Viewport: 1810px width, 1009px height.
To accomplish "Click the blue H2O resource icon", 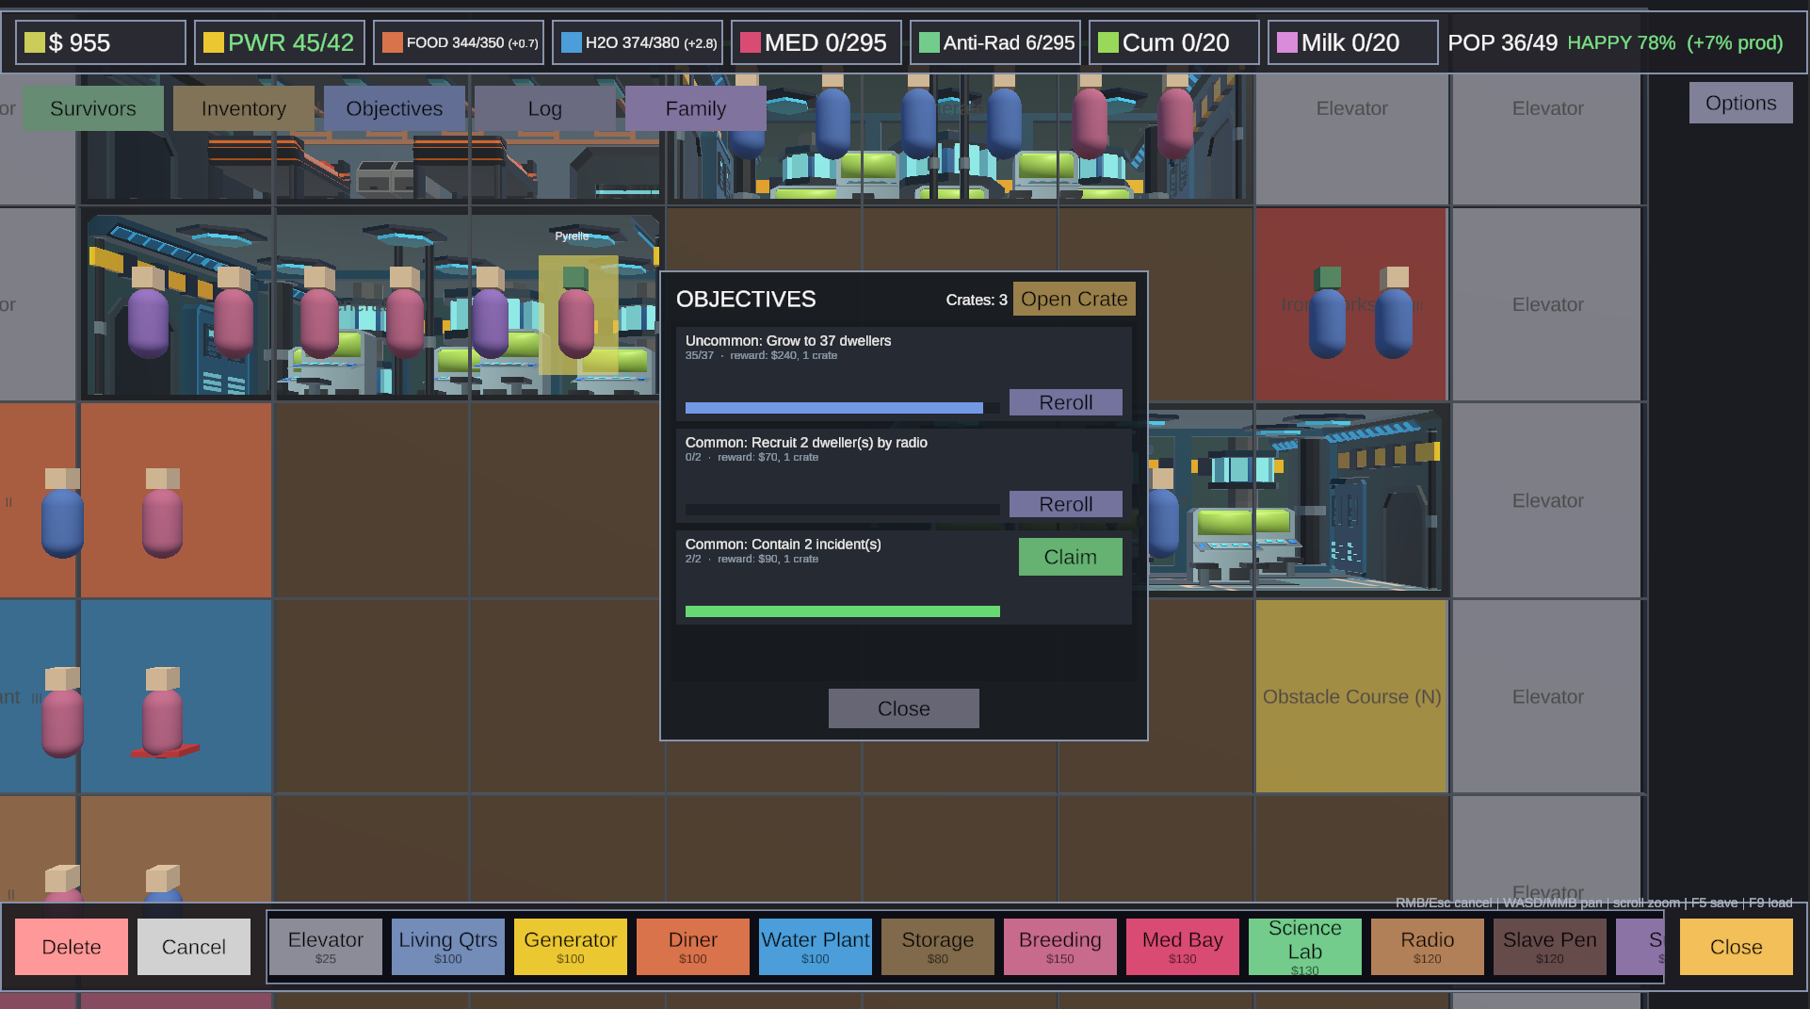I will tap(572, 42).
